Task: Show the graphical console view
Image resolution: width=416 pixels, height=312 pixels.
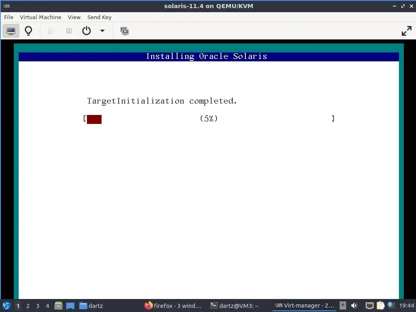Action: point(11,31)
